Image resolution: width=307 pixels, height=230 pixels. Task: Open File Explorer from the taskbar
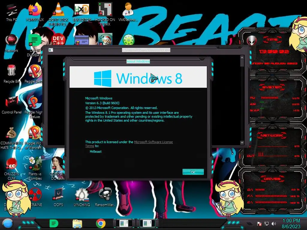click(77, 223)
